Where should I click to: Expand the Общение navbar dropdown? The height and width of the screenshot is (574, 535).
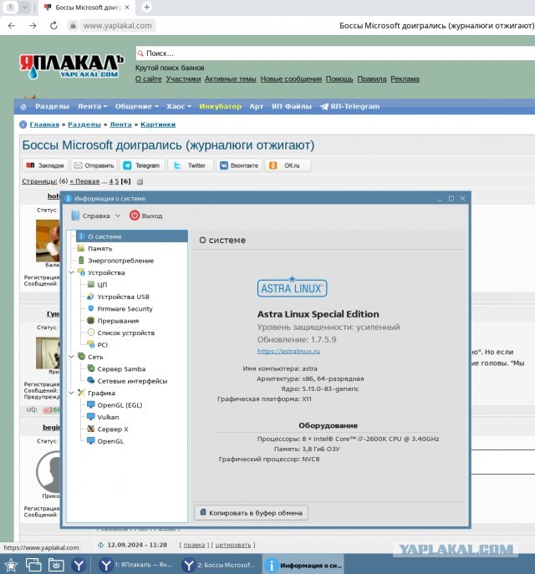pyautogui.click(x=136, y=106)
